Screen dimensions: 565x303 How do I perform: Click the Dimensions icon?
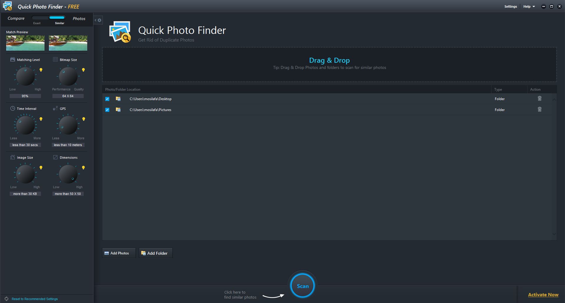click(x=55, y=157)
